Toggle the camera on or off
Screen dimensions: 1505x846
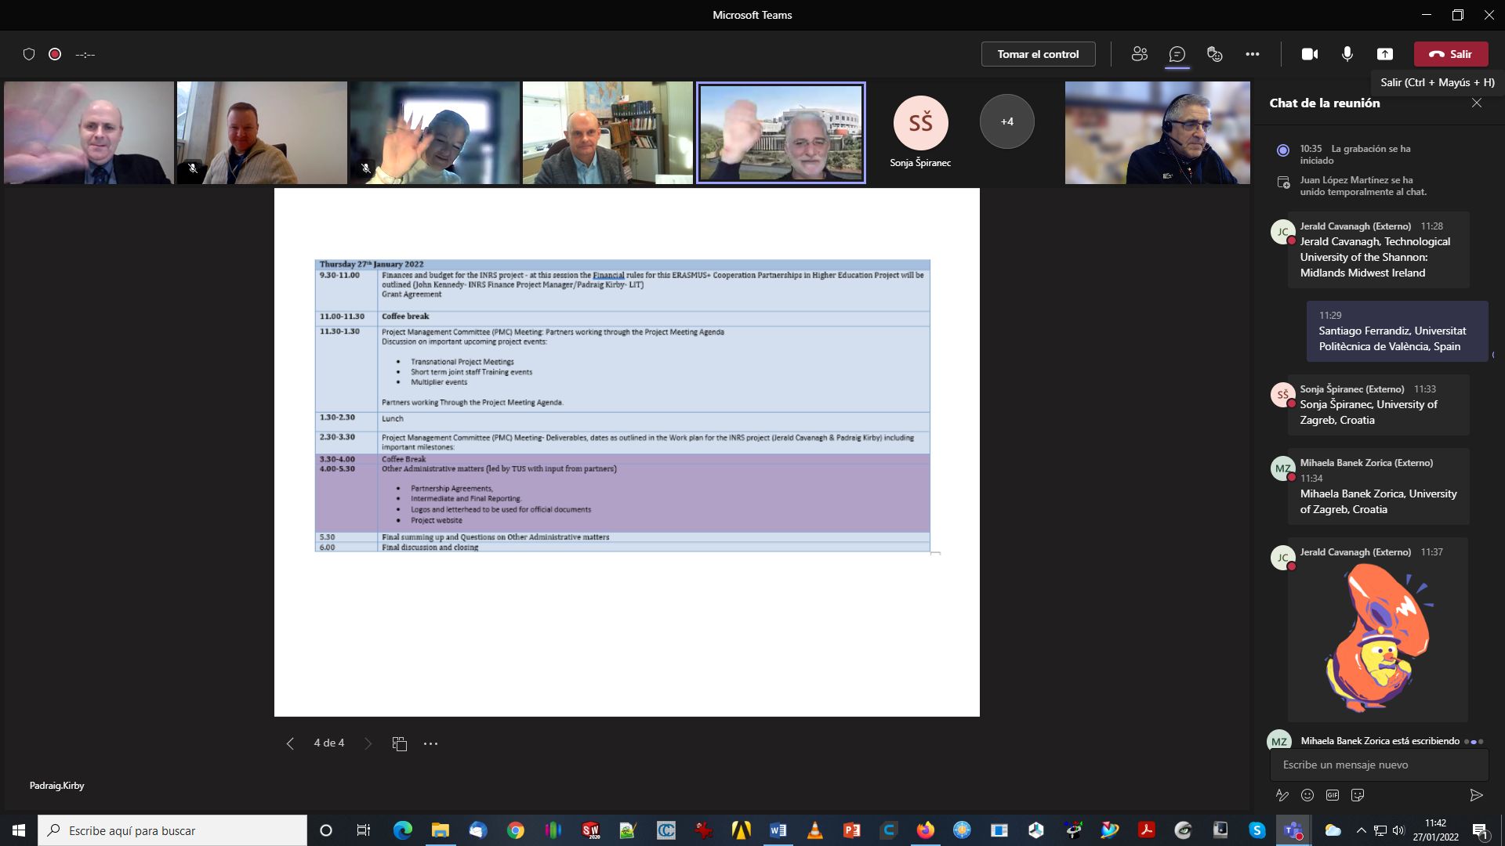tap(1309, 54)
